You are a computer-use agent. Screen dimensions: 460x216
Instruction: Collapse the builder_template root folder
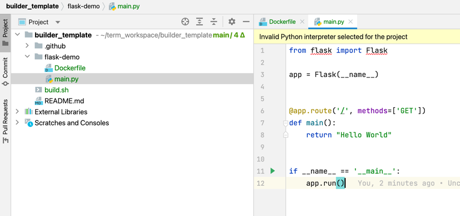(18, 35)
